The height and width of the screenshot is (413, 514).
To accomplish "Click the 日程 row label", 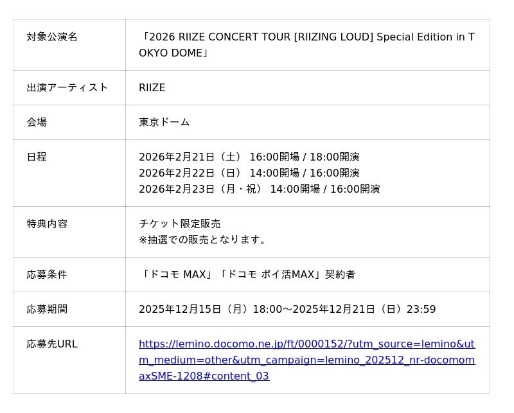I will (x=37, y=157).
